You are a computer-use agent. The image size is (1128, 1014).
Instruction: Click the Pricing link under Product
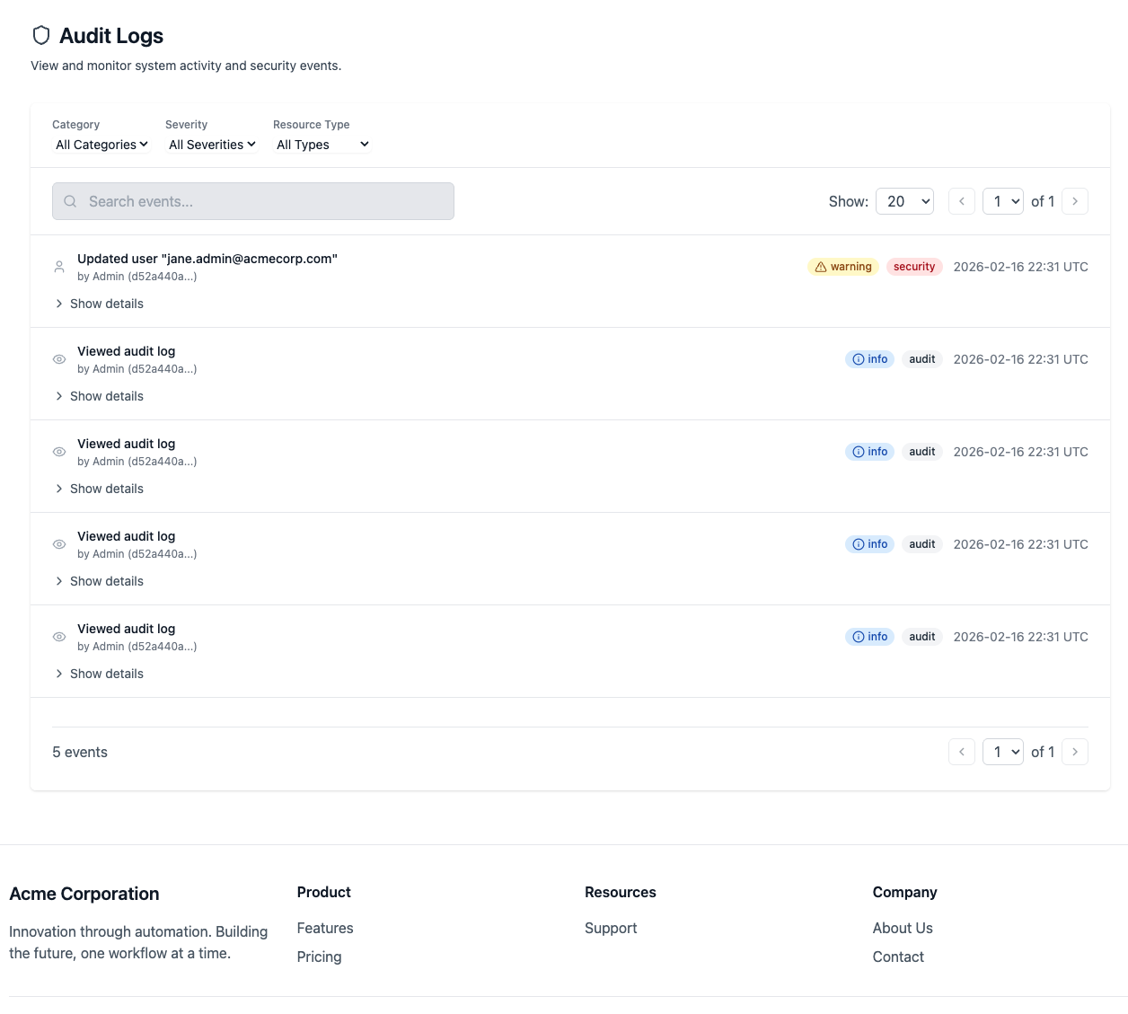click(319, 957)
